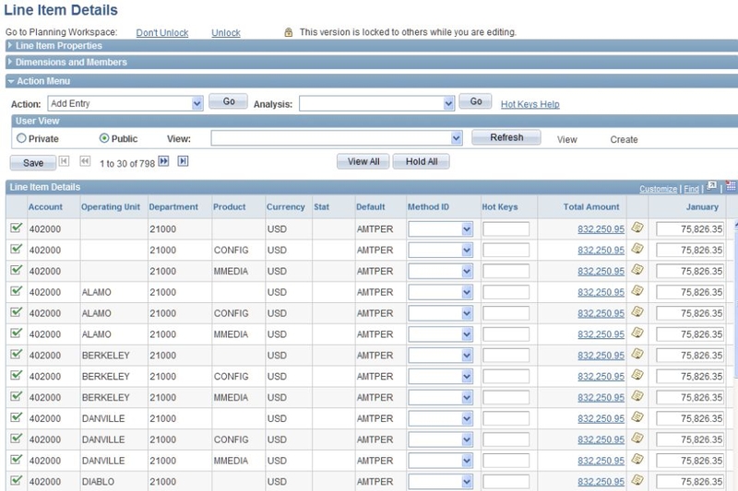The image size is (738, 491).
Task: Focus January amount field for ALAMO CONFIG row
Action: click(x=690, y=313)
